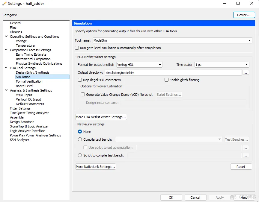Click the Output directory input field
Image resolution: width=259 pixels, height=202 pixels.
173,72
